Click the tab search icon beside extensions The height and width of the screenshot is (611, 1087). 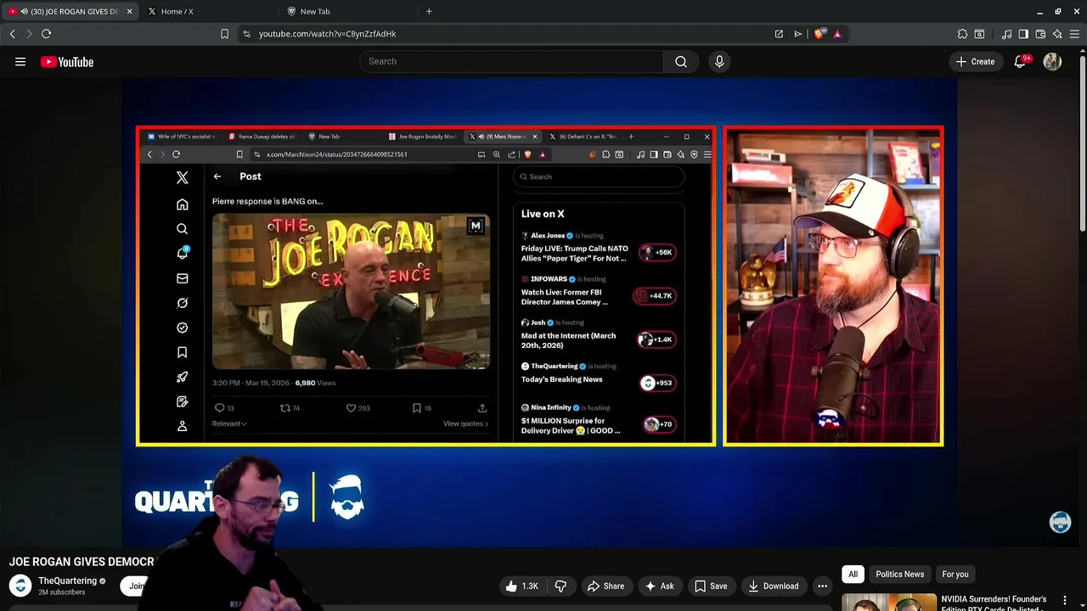[979, 34]
